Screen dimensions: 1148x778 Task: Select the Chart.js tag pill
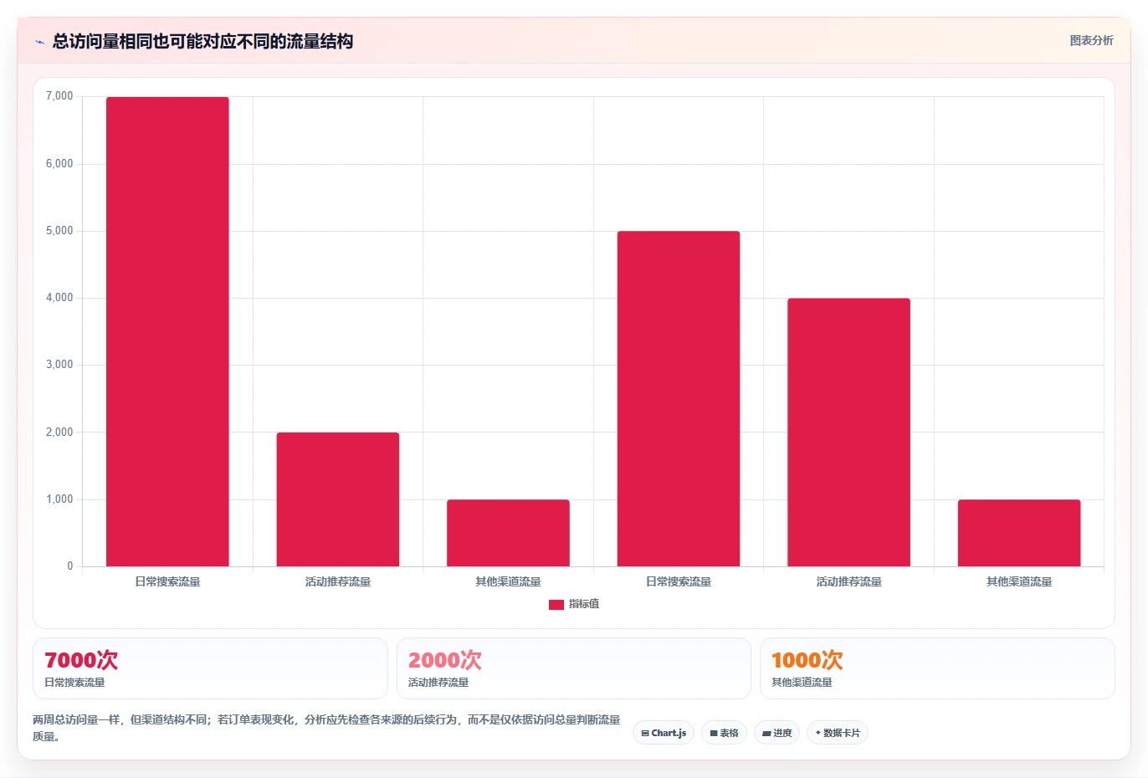[664, 733]
